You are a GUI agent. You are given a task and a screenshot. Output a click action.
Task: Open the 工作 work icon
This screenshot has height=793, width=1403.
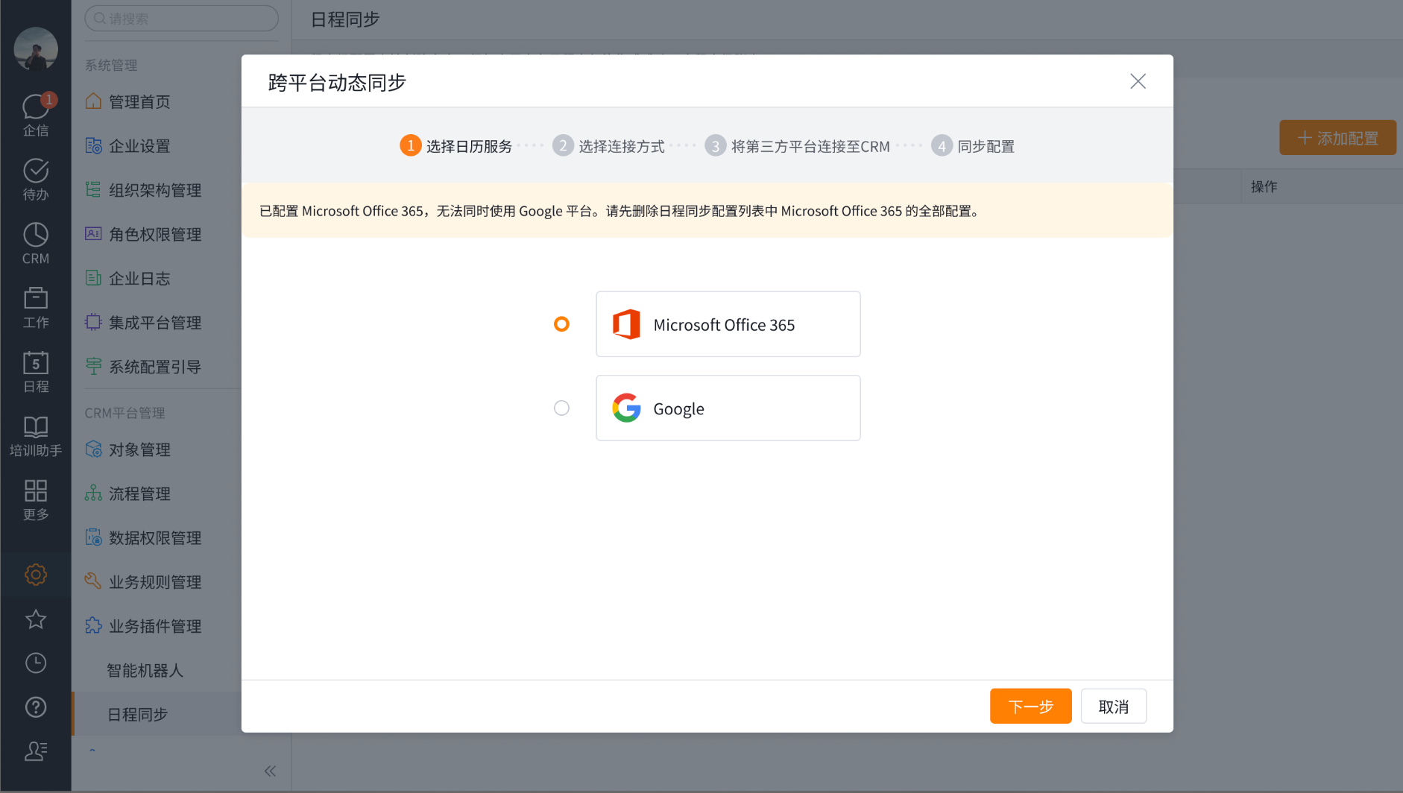35,308
